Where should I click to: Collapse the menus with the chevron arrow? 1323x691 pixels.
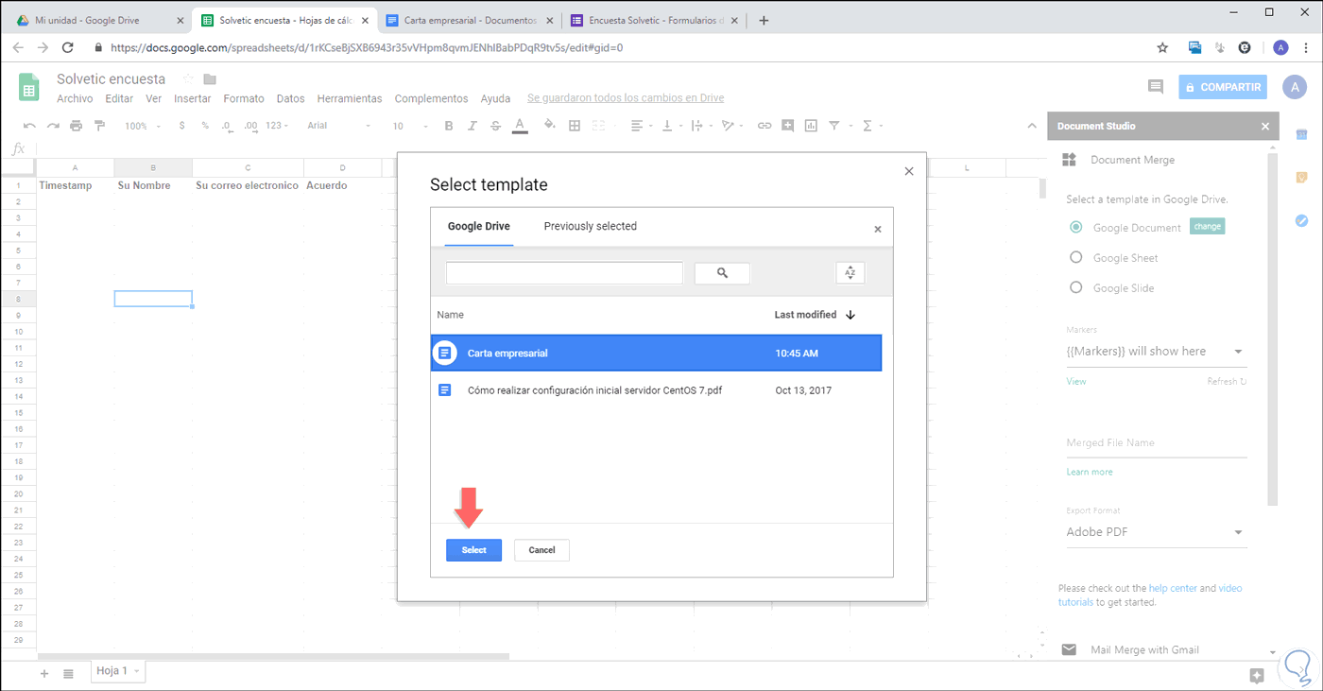(1032, 126)
